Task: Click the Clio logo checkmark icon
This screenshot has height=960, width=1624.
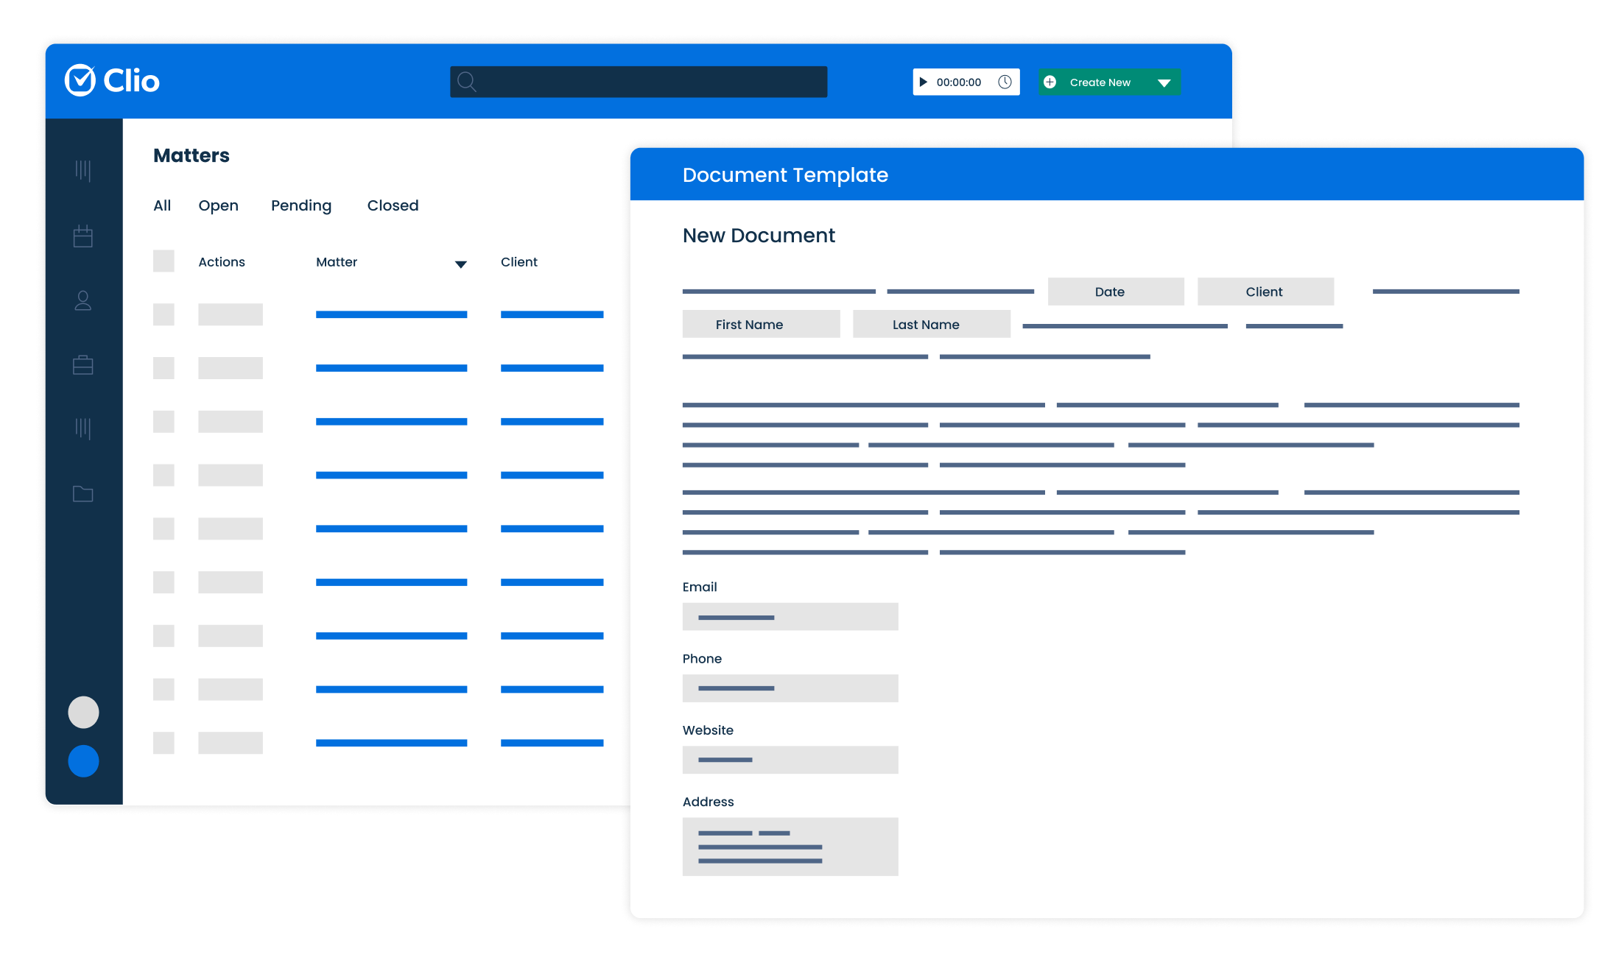Action: [80, 80]
